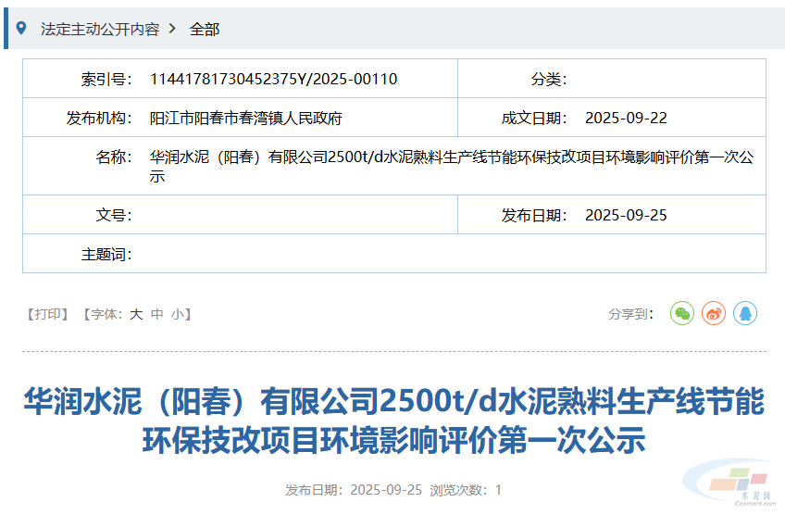Open 法定主动公开内容 breadcrumb link
This screenshot has height=515, width=785.
pyautogui.click(x=99, y=29)
